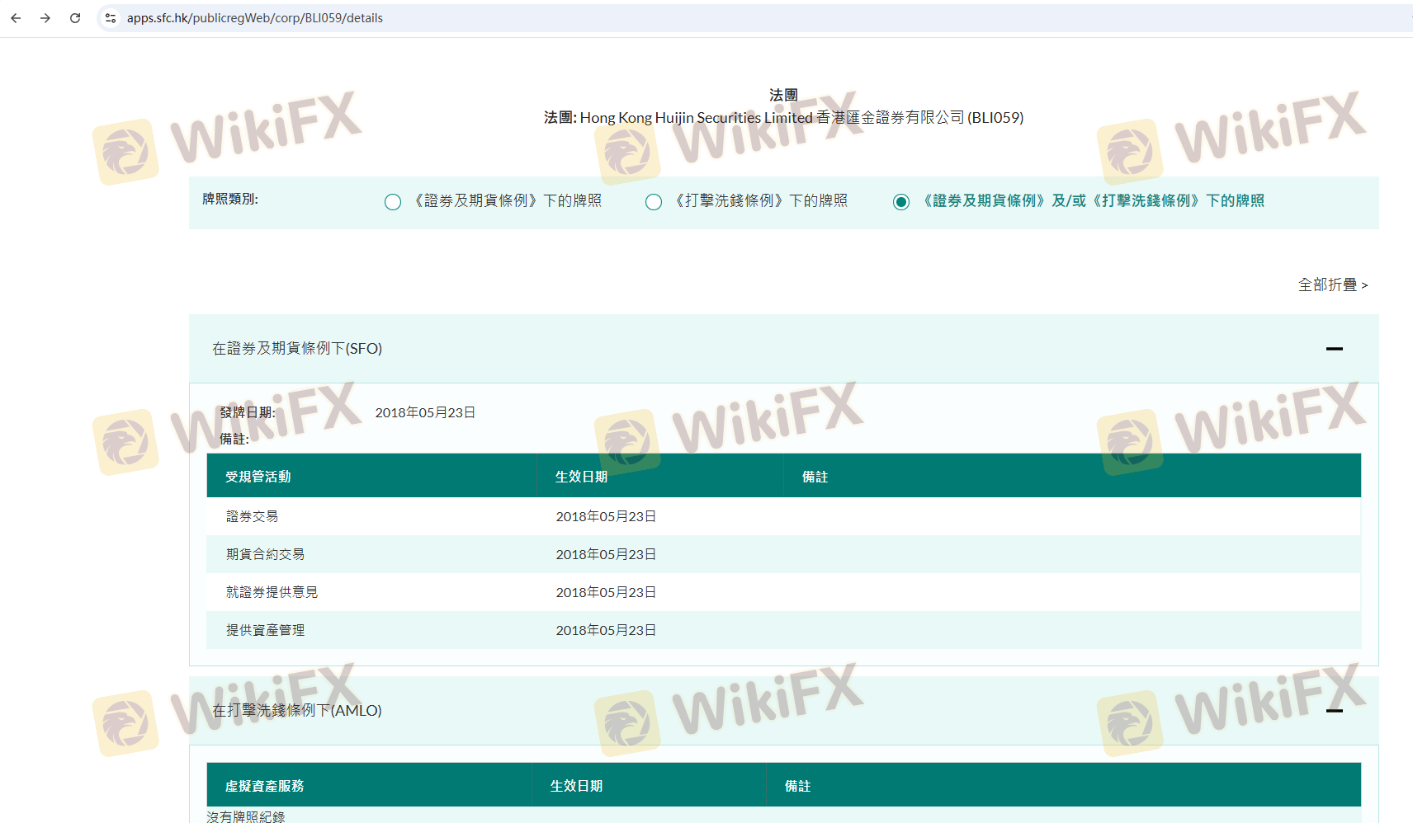Image resolution: width=1413 pixels, height=823 pixels.
Task: Click the 虛擬資產服務 column header
Action: 265,786
